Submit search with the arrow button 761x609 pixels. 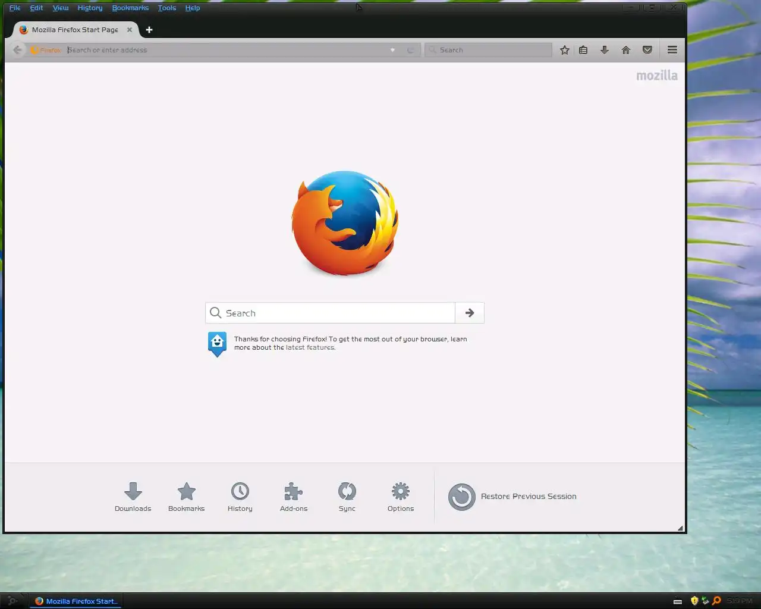470,313
